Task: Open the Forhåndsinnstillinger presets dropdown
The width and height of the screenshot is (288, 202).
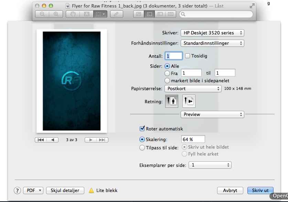Action: (212, 43)
